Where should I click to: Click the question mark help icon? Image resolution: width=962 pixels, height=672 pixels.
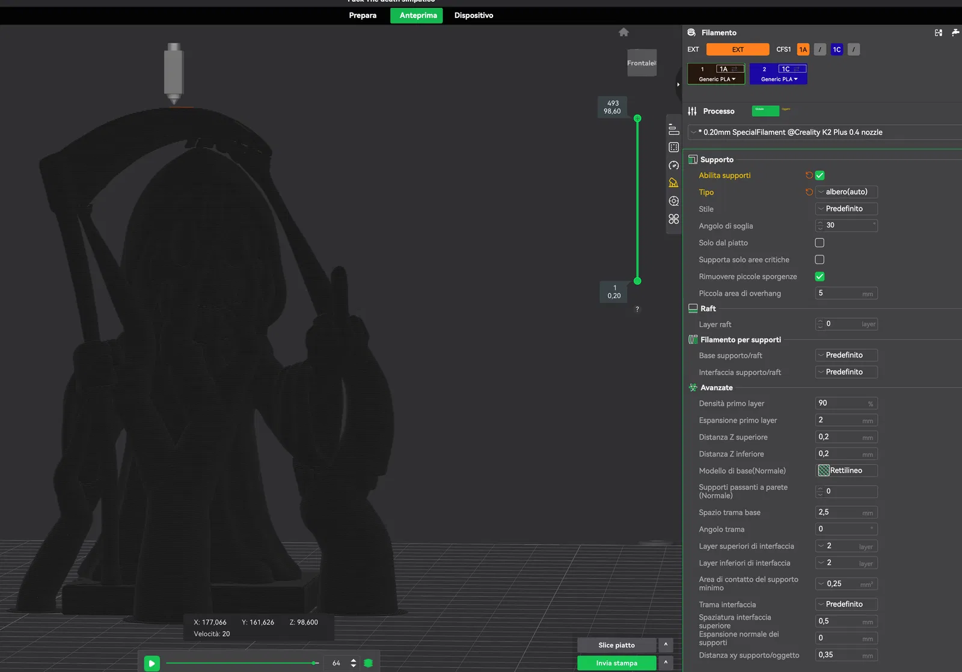tap(637, 309)
